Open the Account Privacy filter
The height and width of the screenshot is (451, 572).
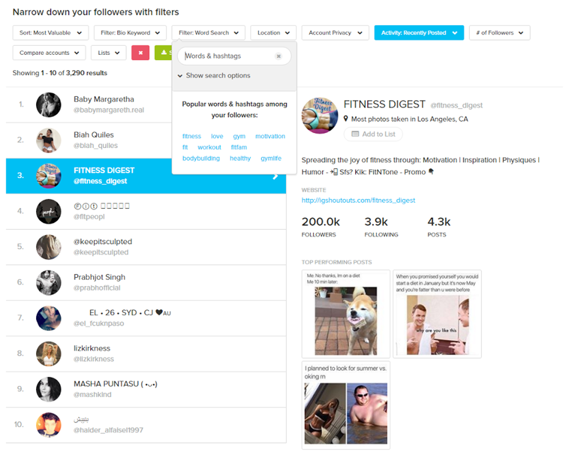[x=335, y=33]
